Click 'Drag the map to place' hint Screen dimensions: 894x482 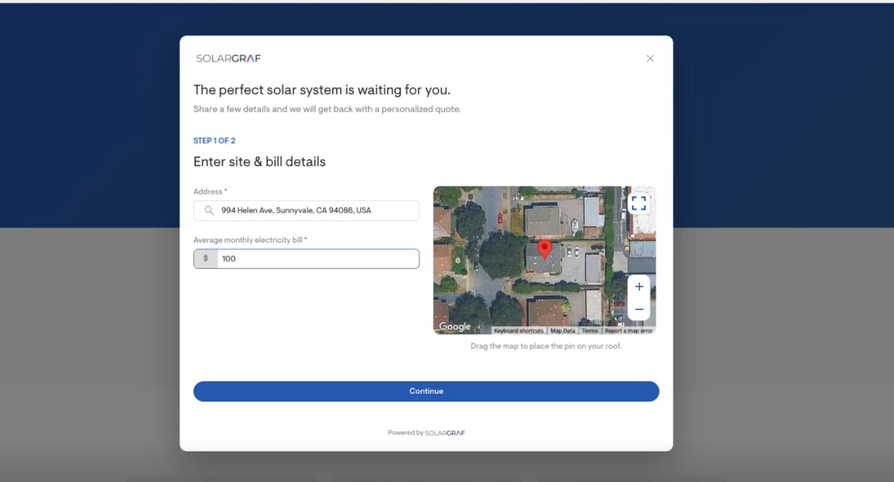546,346
